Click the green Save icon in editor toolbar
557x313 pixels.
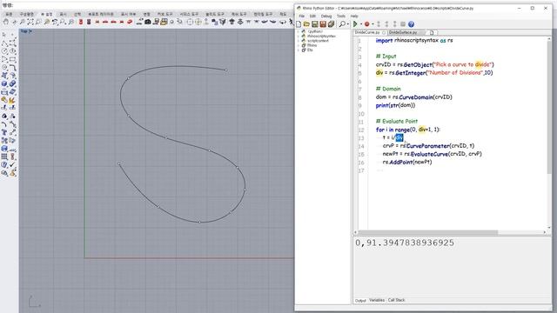pyautogui.click(x=315, y=24)
